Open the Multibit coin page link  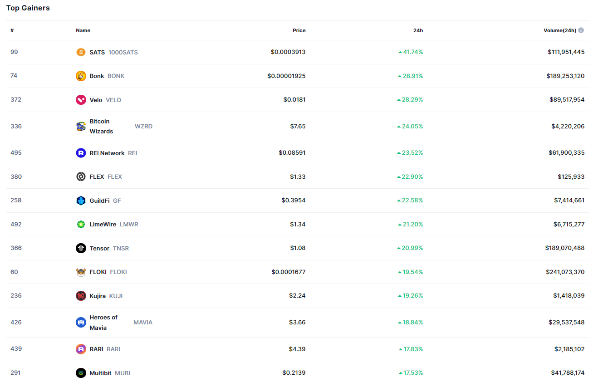[100, 373]
